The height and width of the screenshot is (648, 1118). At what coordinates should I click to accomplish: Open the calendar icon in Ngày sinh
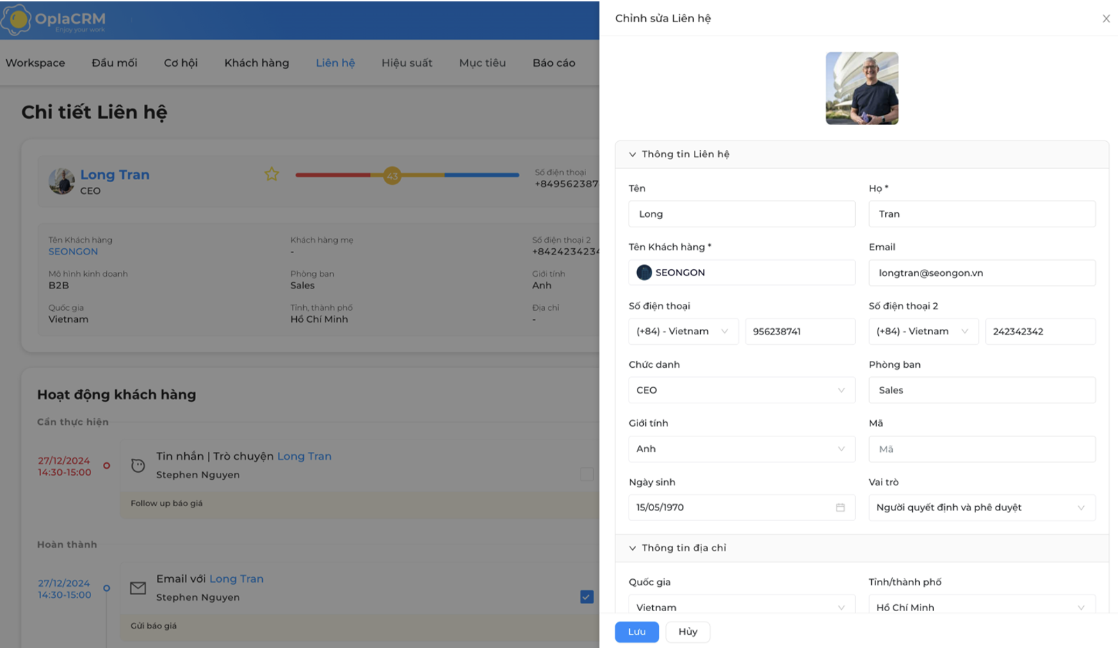pos(840,508)
